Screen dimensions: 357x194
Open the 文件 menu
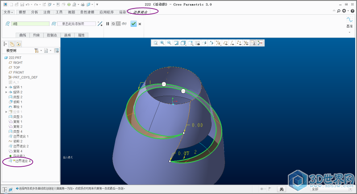point(8,12)
